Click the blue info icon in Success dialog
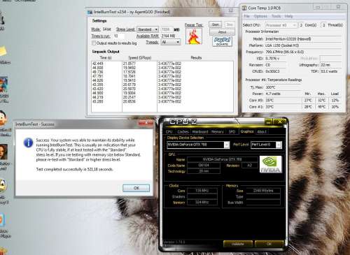 tap(28, 143)
